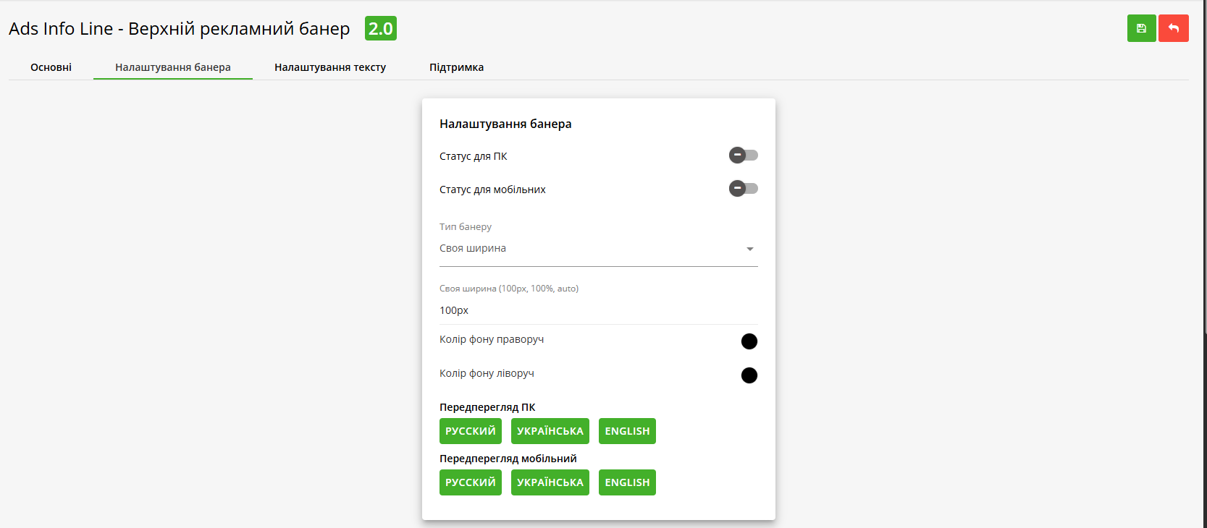Click the green save icon button
This screenshot has height=528, width=1207.
1141,28
